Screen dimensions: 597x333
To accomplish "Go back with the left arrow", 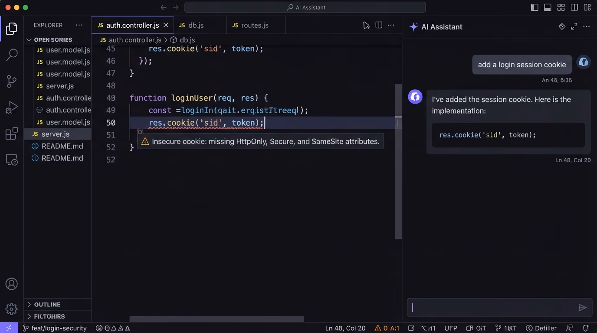I will [163, 7].
